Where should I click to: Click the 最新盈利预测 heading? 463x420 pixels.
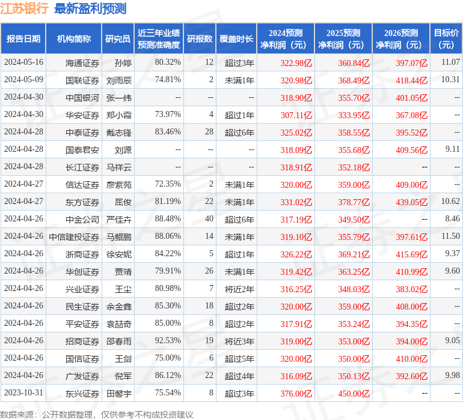pos(90,8)
